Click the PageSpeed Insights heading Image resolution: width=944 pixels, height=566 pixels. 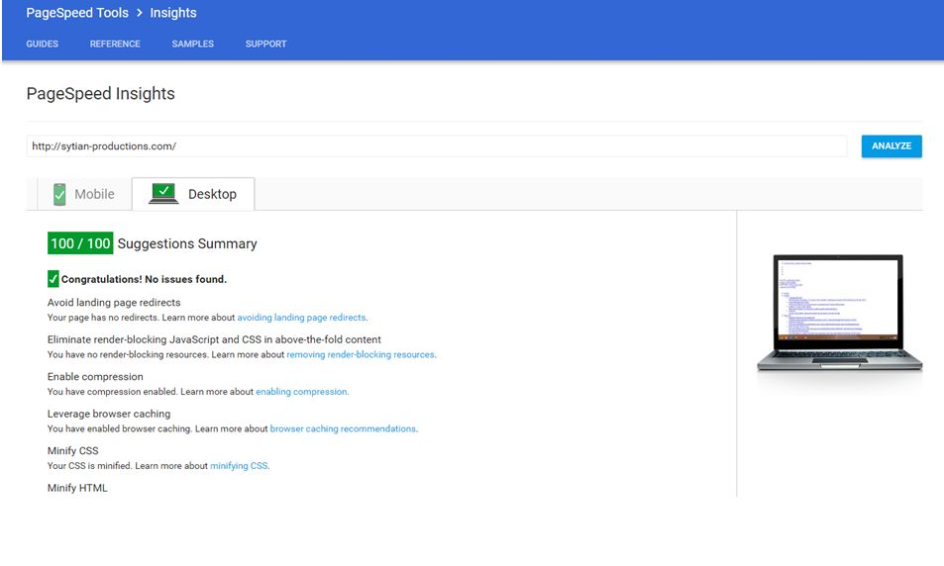tap(100, 94)
